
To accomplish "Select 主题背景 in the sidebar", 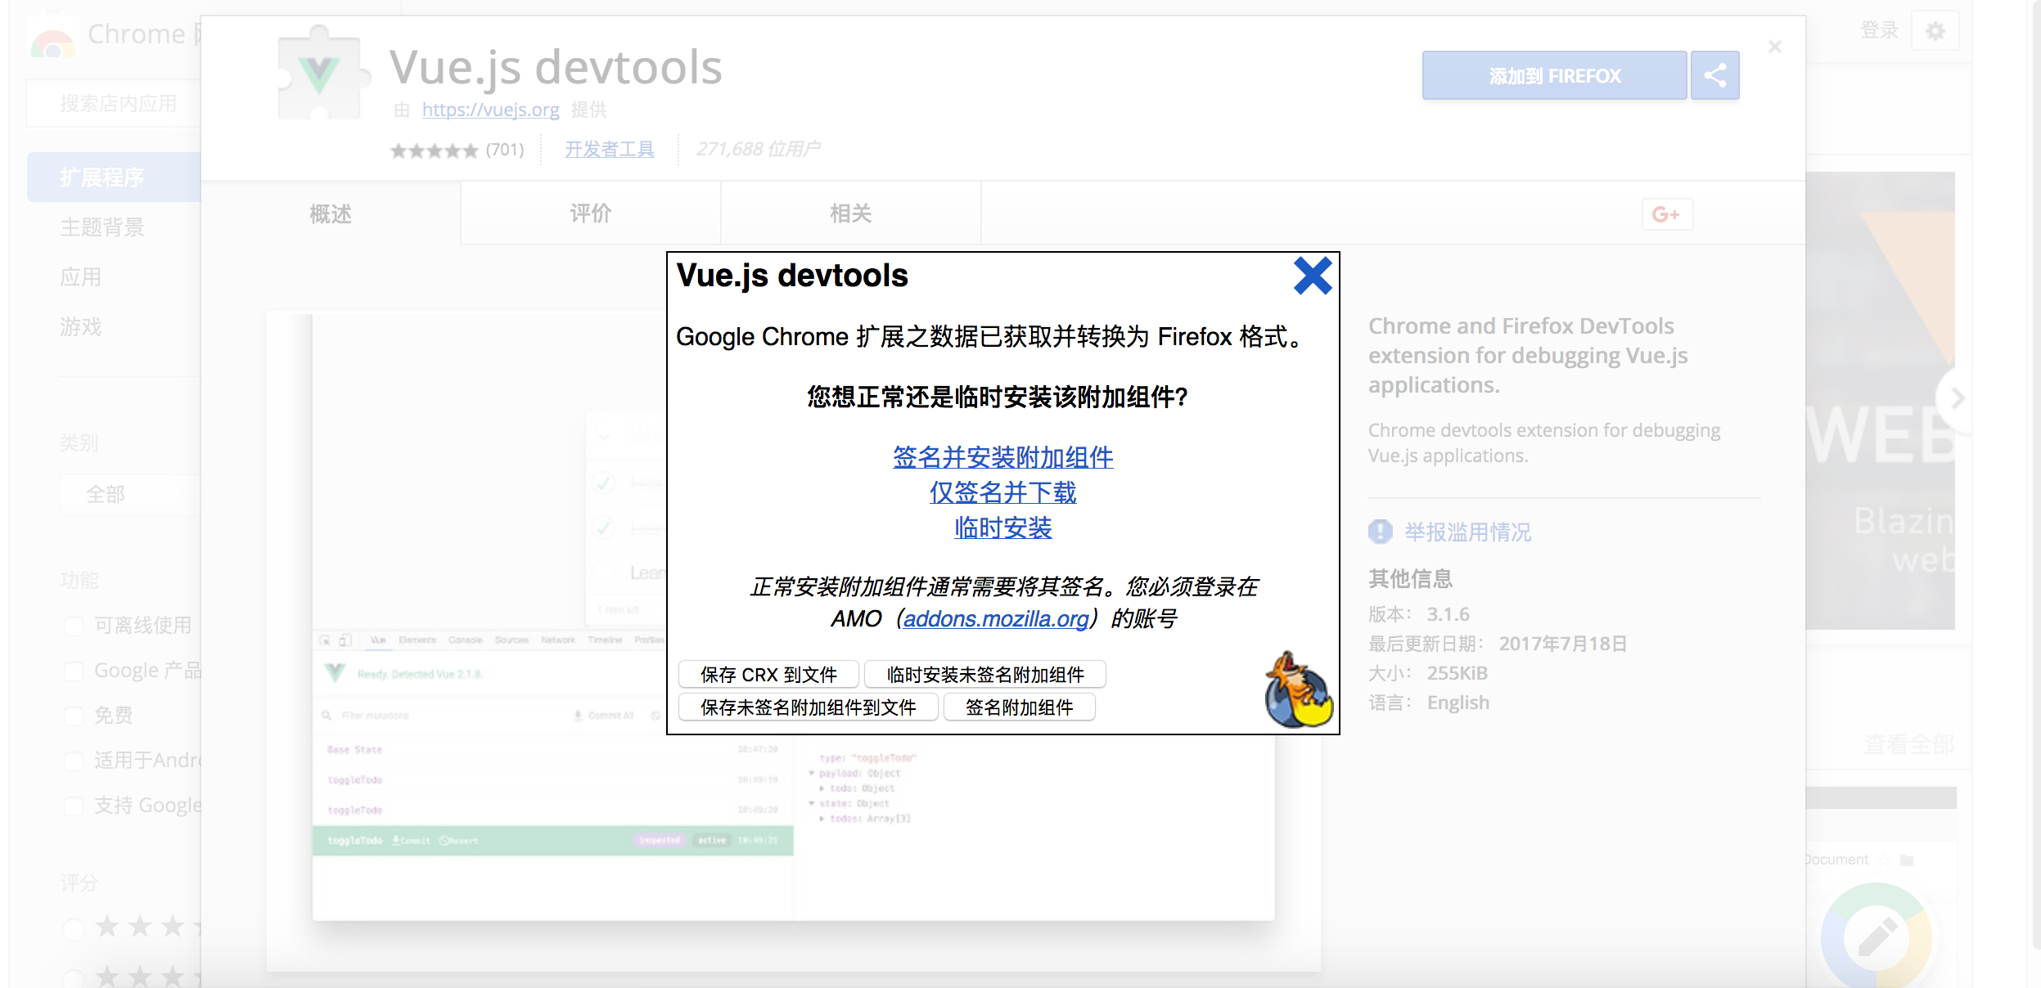I will (x=102, y=227).
